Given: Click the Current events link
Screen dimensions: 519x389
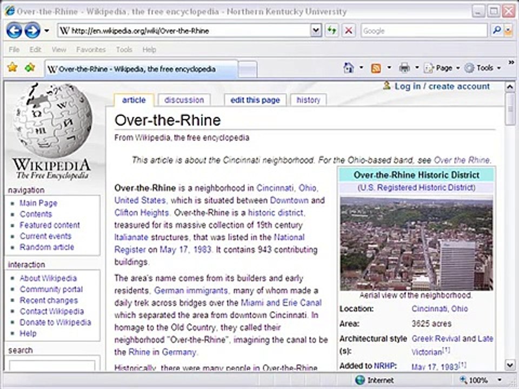Looking at the screenshot, I should pos(45,236).
